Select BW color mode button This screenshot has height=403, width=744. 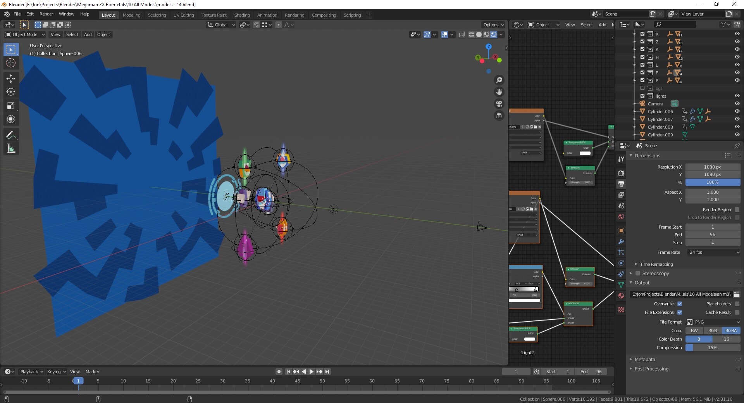click(x=694, y=331)
